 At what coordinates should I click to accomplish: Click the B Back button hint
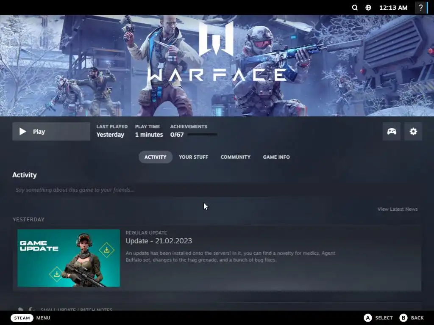[412, 318]
